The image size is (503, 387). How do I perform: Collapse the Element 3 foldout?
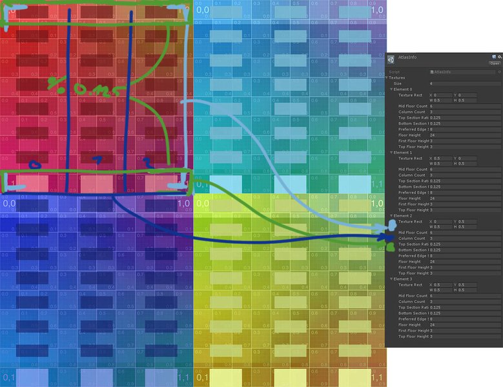pos(391,279)
